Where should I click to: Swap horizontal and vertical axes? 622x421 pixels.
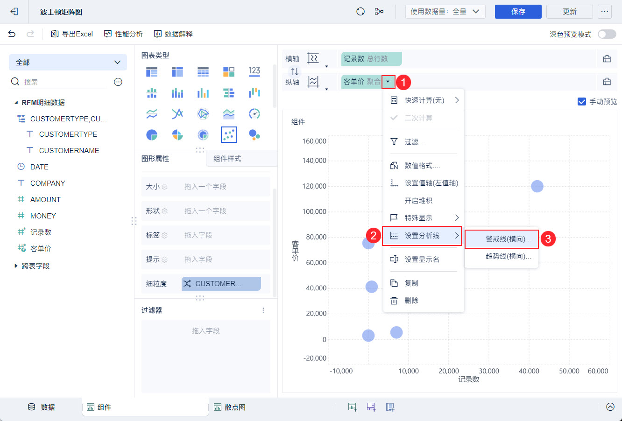pyautogui.click(x=295, y=71)
